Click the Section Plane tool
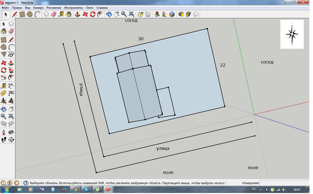 pos(11,140)
